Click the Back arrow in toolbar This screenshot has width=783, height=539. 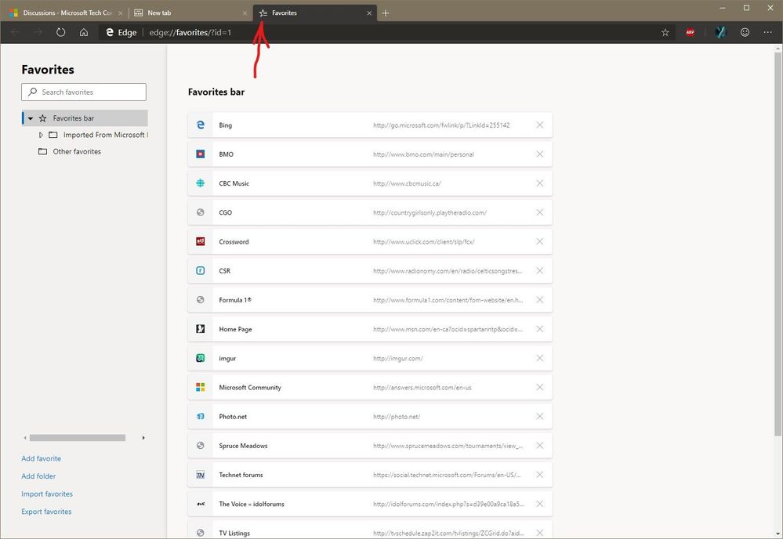point(15,32)
